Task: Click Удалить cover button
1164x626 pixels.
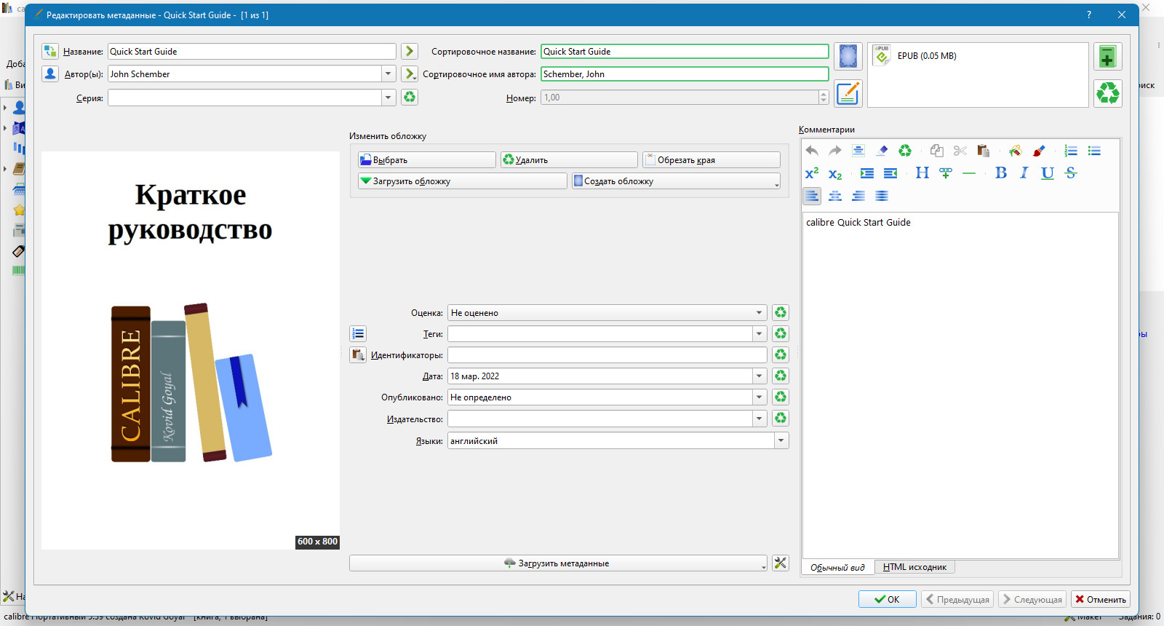Action: point(569,159)
